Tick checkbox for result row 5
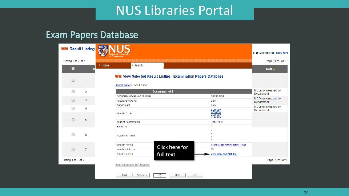This screenshot has width=349, height=196. pos(73,120)
